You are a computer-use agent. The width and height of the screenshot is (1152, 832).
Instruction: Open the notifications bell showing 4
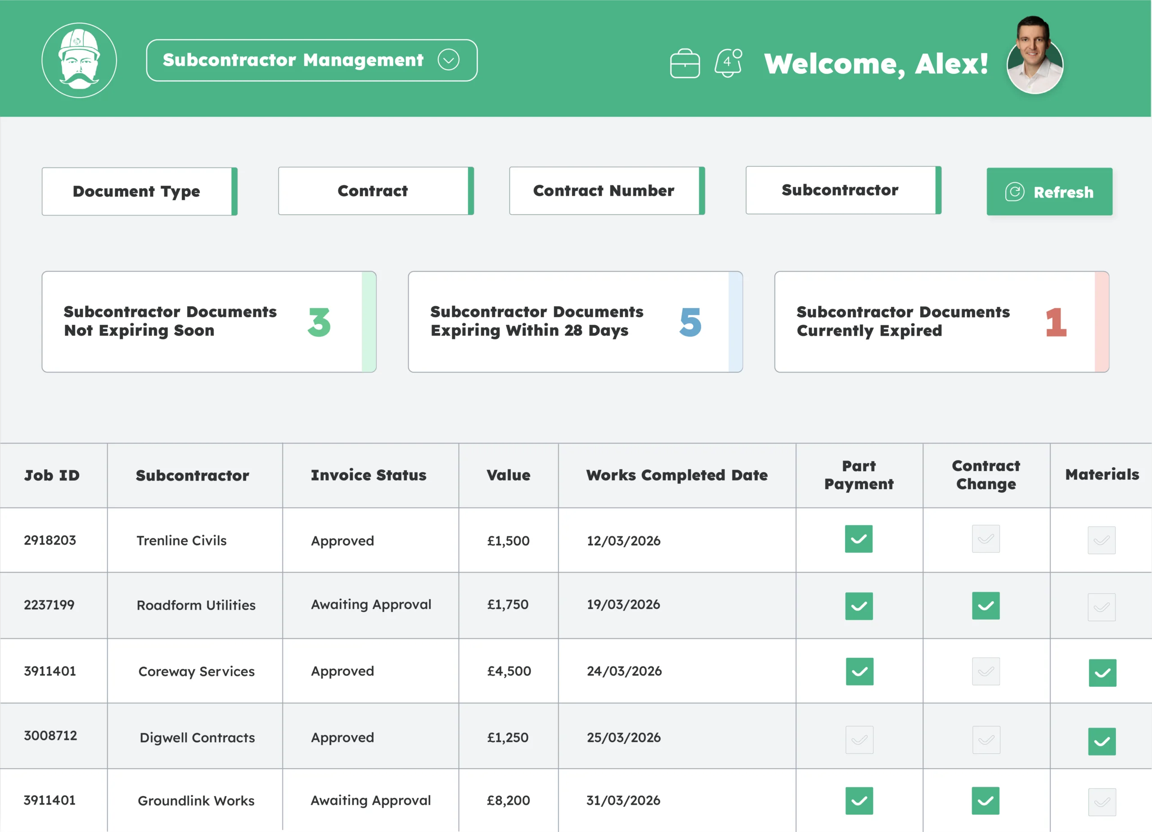[x=729, y=63]
